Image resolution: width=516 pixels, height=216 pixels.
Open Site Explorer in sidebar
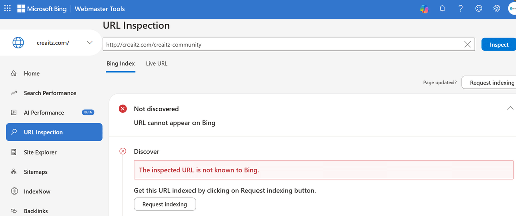pyautogui.click(x=54, y=152)
